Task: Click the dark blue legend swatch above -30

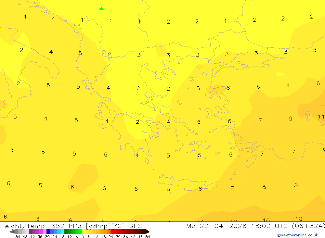Action: tap(48, 232)
